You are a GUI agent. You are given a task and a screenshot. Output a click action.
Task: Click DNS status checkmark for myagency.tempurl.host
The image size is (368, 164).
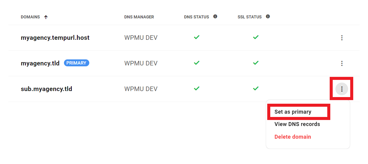pos(197,37)
